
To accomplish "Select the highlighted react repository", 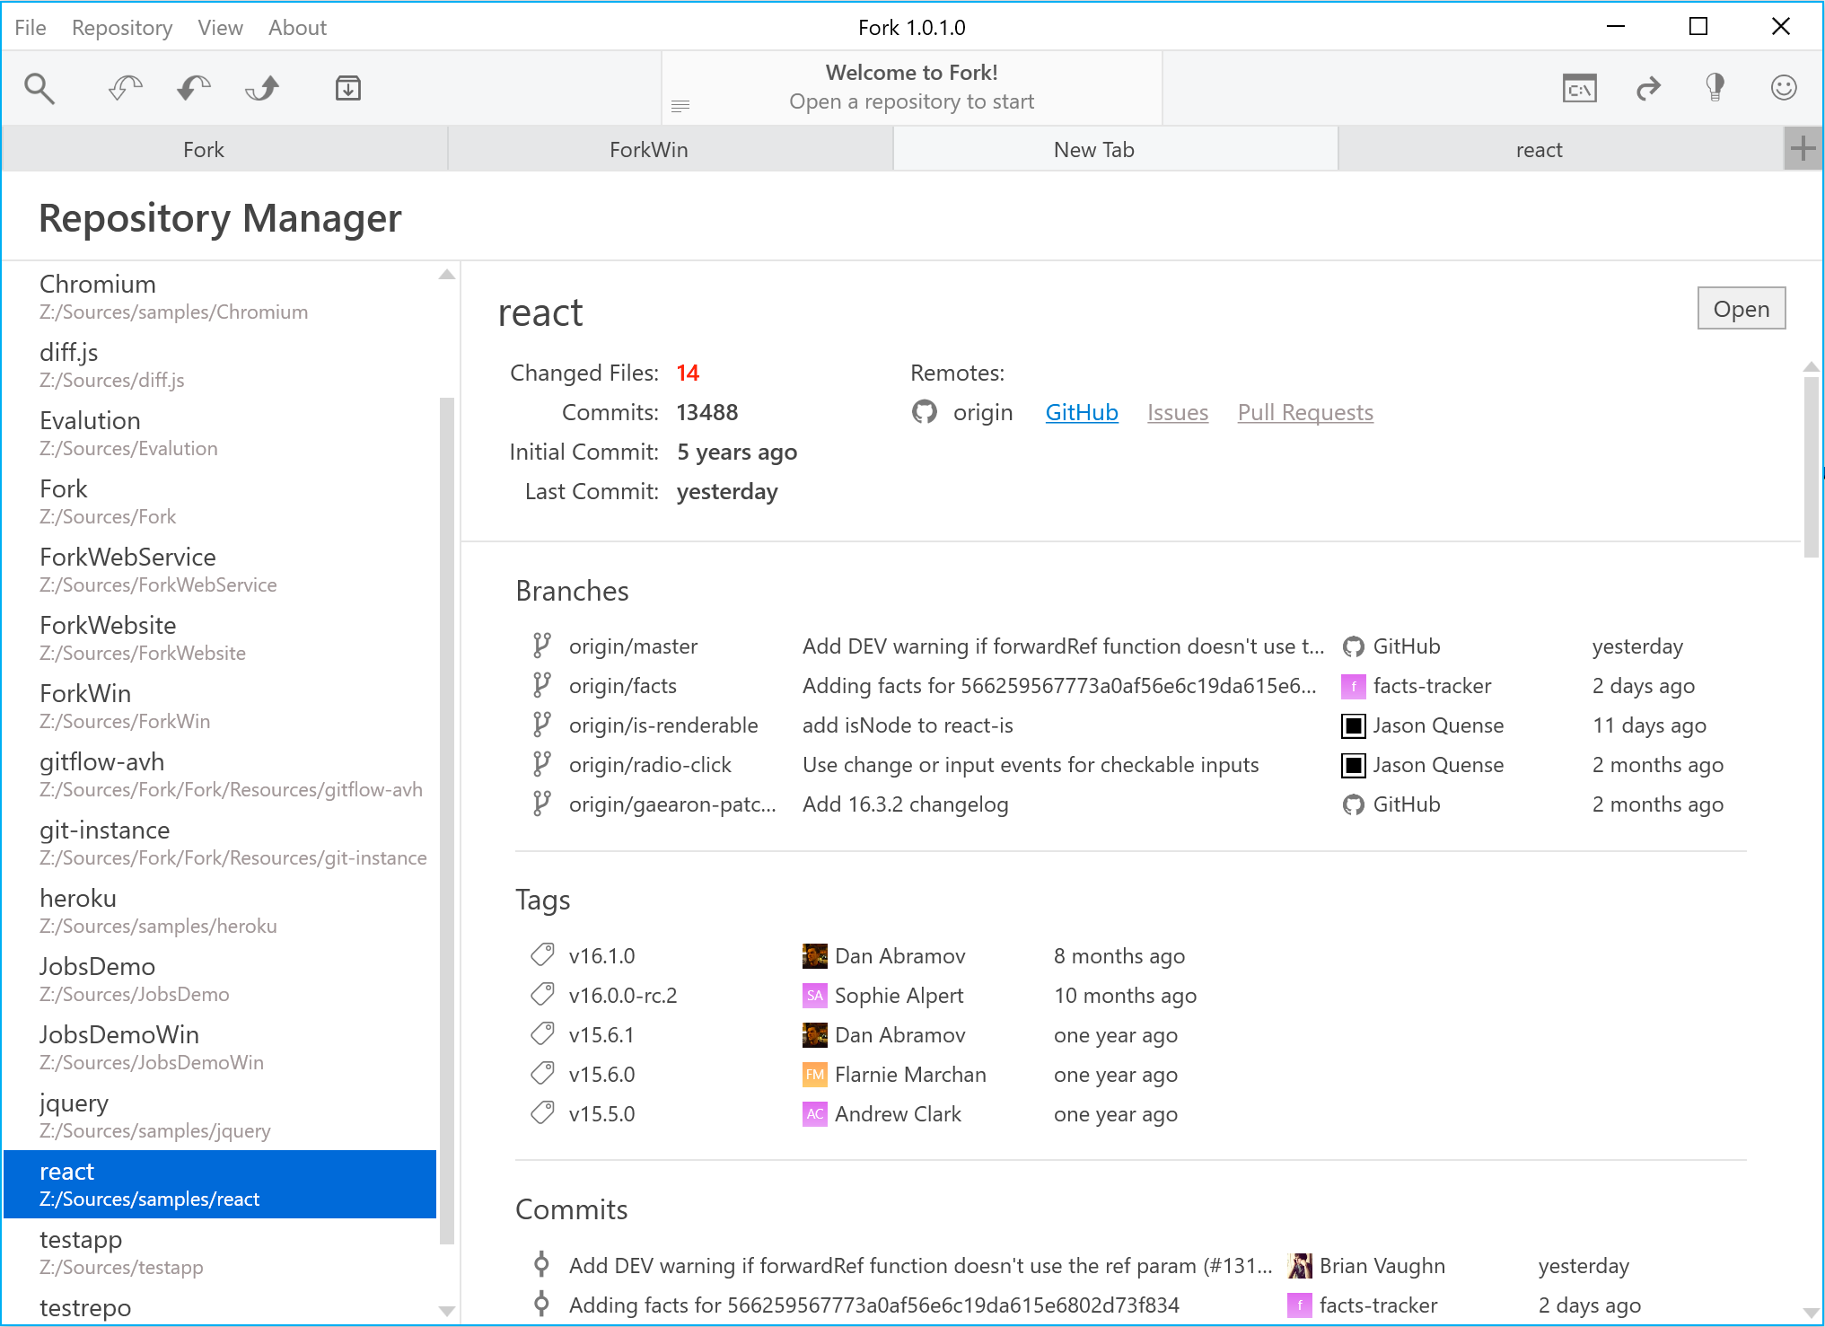I will [220, 1183].
